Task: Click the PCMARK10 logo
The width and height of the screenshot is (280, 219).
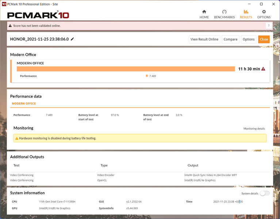Action: 38,15
